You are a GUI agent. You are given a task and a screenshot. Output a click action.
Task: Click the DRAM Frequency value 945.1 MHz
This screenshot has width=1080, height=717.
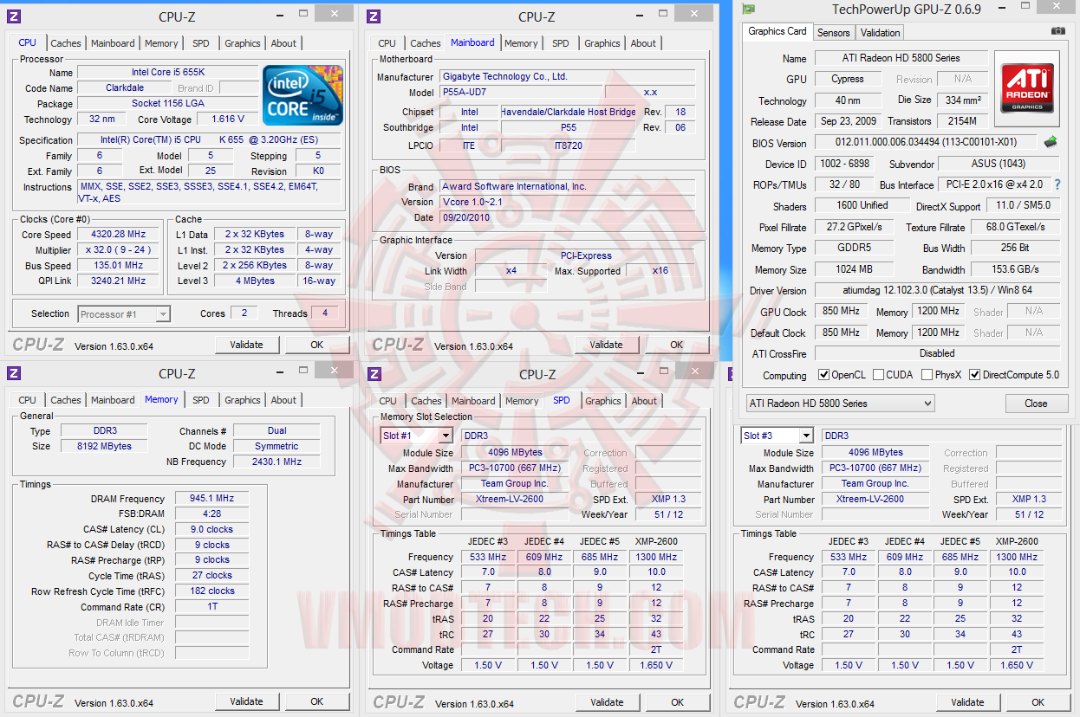pyautogui.click(x=211, y=499)
